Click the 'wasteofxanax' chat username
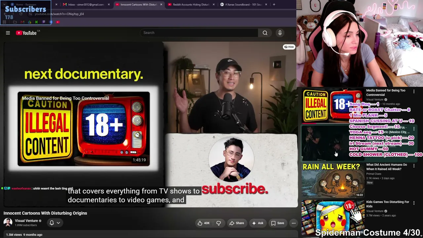This screenshot has height=238, width=423. tap(21, 188)
